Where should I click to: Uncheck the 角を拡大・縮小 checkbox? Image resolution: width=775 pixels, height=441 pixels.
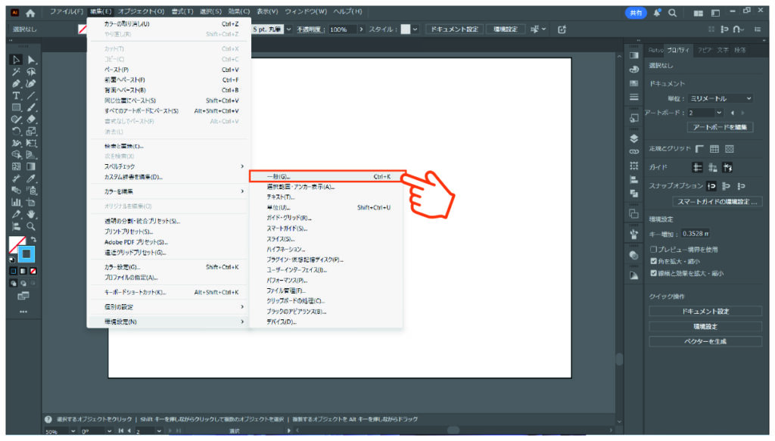coord(654,261)
